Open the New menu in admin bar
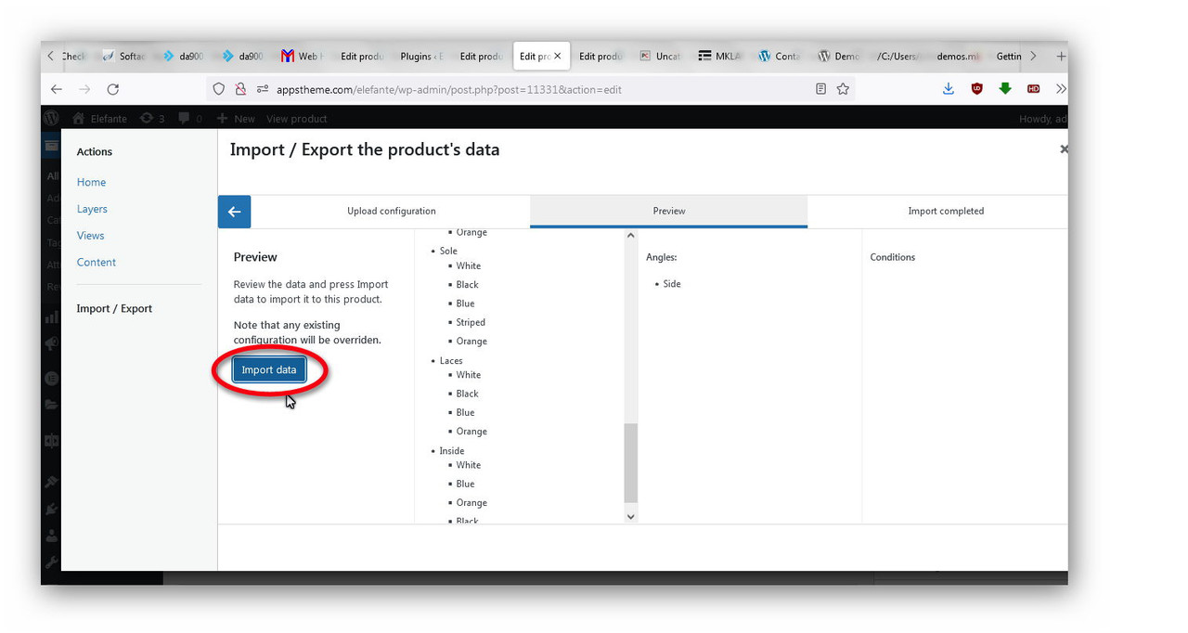 tap(236, 119)
